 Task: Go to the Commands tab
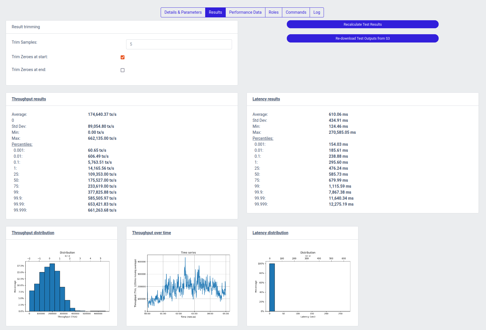click(296, 12)
